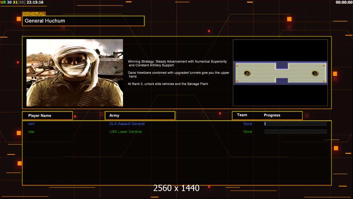Screen dimensions: 353x199
Task: Click the top-right supply marker on the minimap
Action: [324, 65]
